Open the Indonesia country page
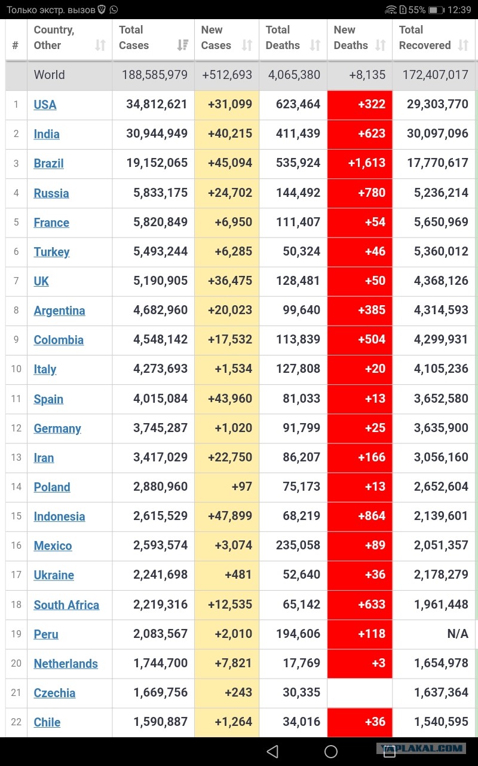This screenshot has width=478, height=766. point(59,516)
